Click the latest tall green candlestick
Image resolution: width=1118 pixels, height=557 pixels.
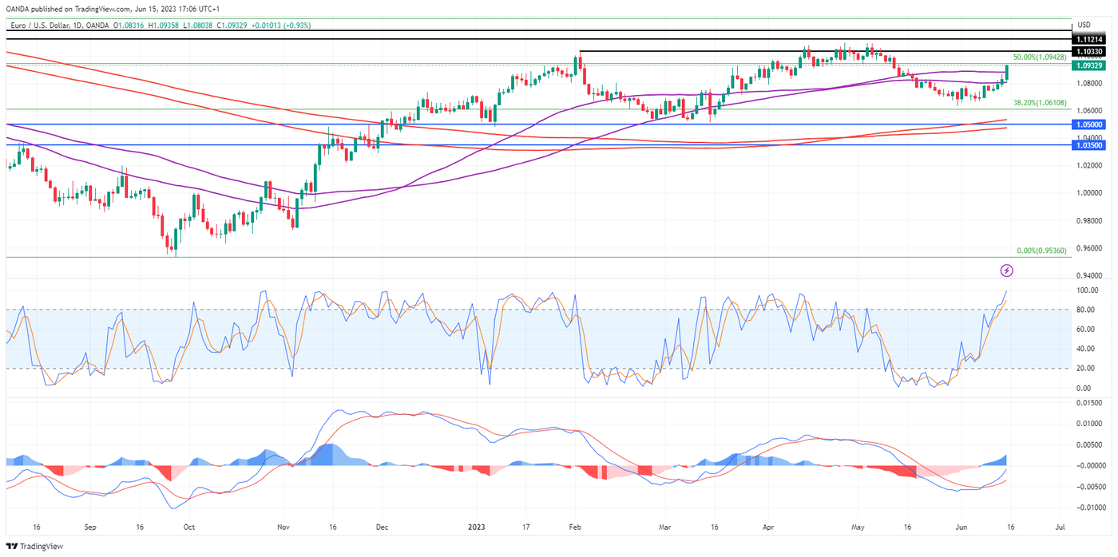[1006, 73]
